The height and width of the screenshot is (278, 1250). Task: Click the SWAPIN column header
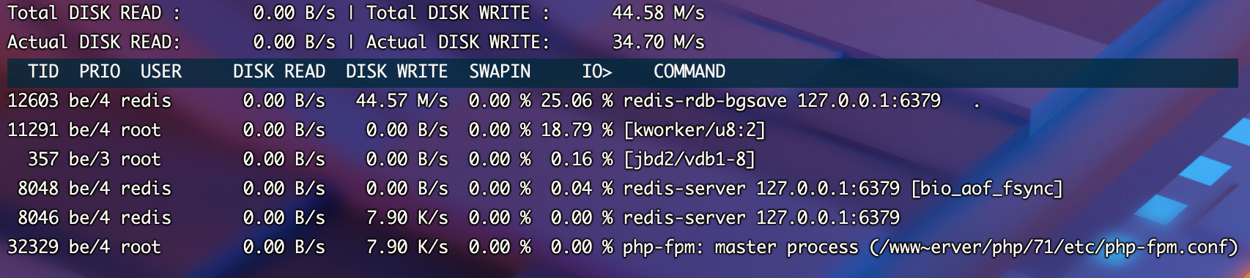tap(500, 72)
